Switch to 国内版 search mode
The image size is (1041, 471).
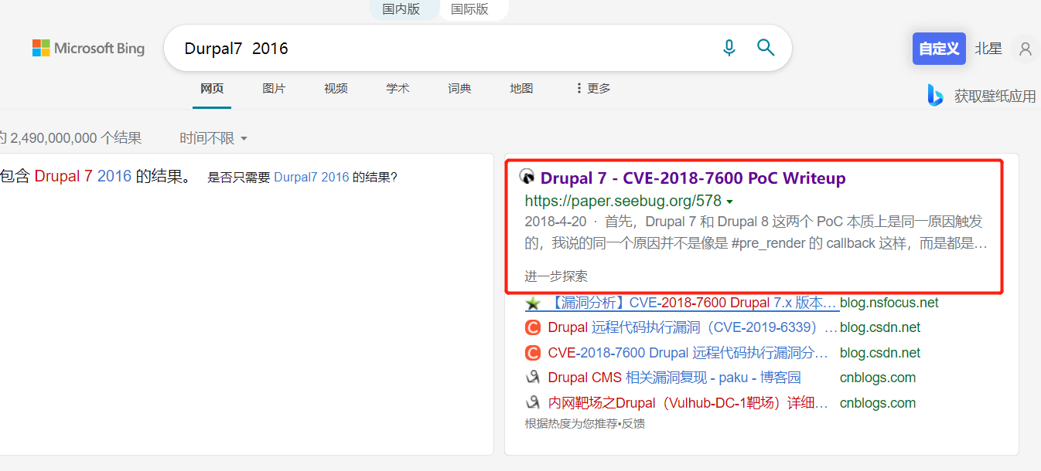tap(401, 9)
